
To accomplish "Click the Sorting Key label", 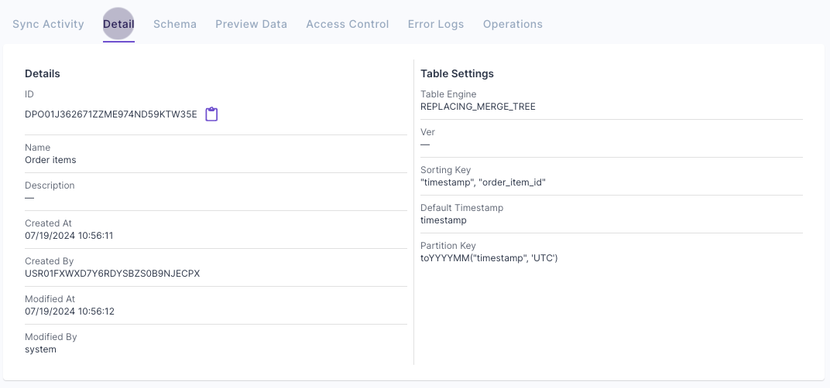I will (x=445, y=170).
